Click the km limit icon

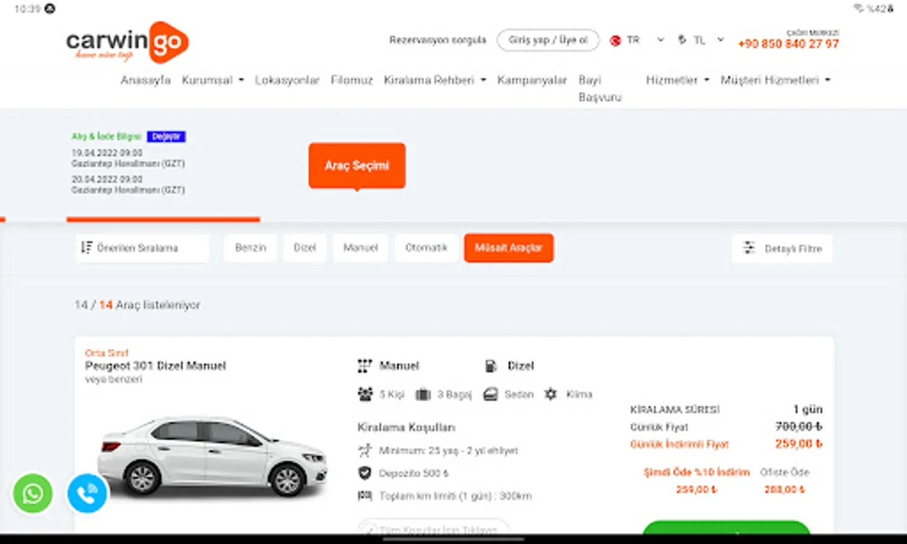tap(364, 496)
